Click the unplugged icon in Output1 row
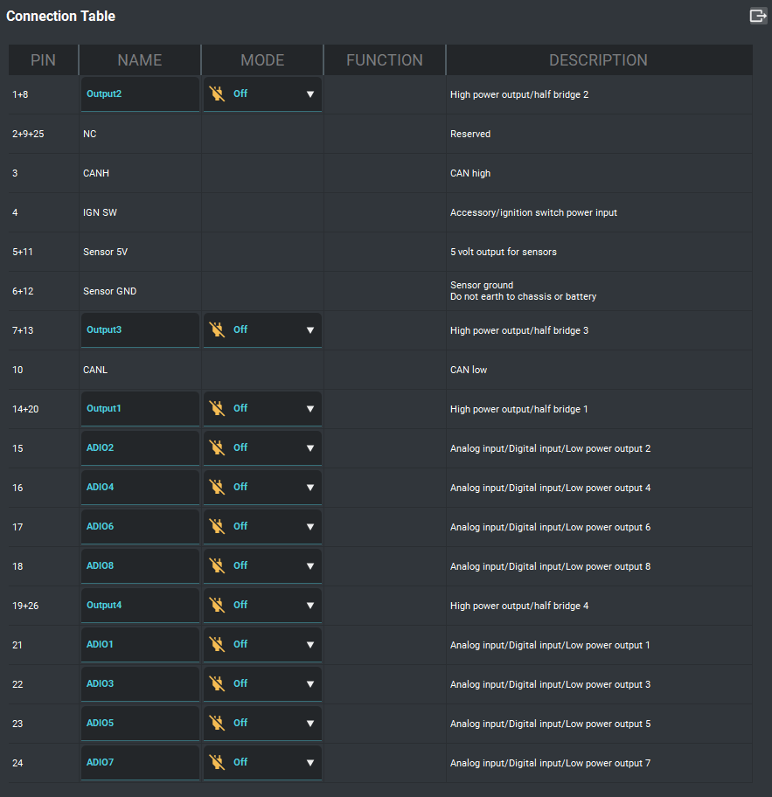 pos(217,409)
